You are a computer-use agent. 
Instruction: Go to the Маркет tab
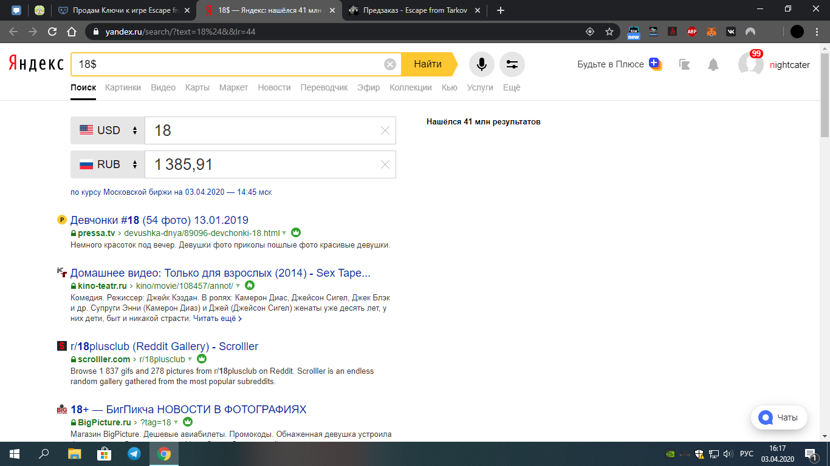234,87
